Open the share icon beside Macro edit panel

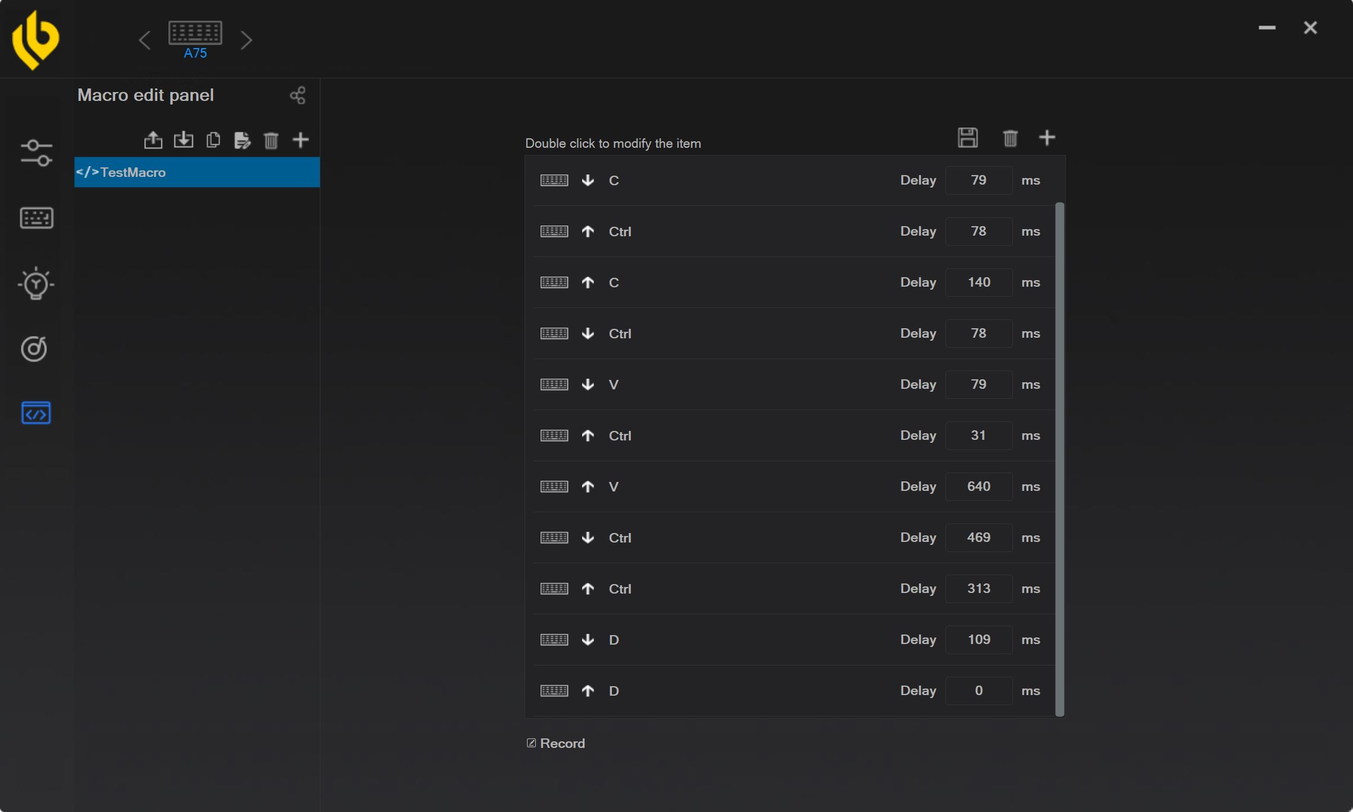[297, 96]
